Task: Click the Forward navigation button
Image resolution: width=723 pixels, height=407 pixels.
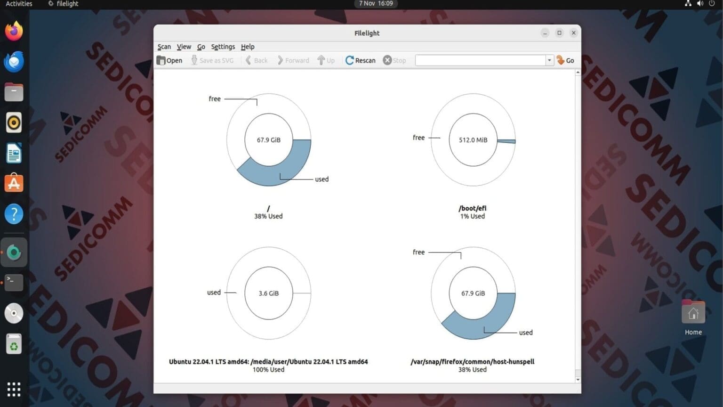Action: click(293, 60)
